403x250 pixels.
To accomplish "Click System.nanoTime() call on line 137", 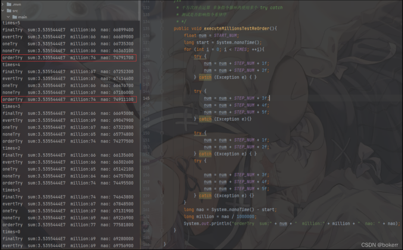I will tap(238, 42).
